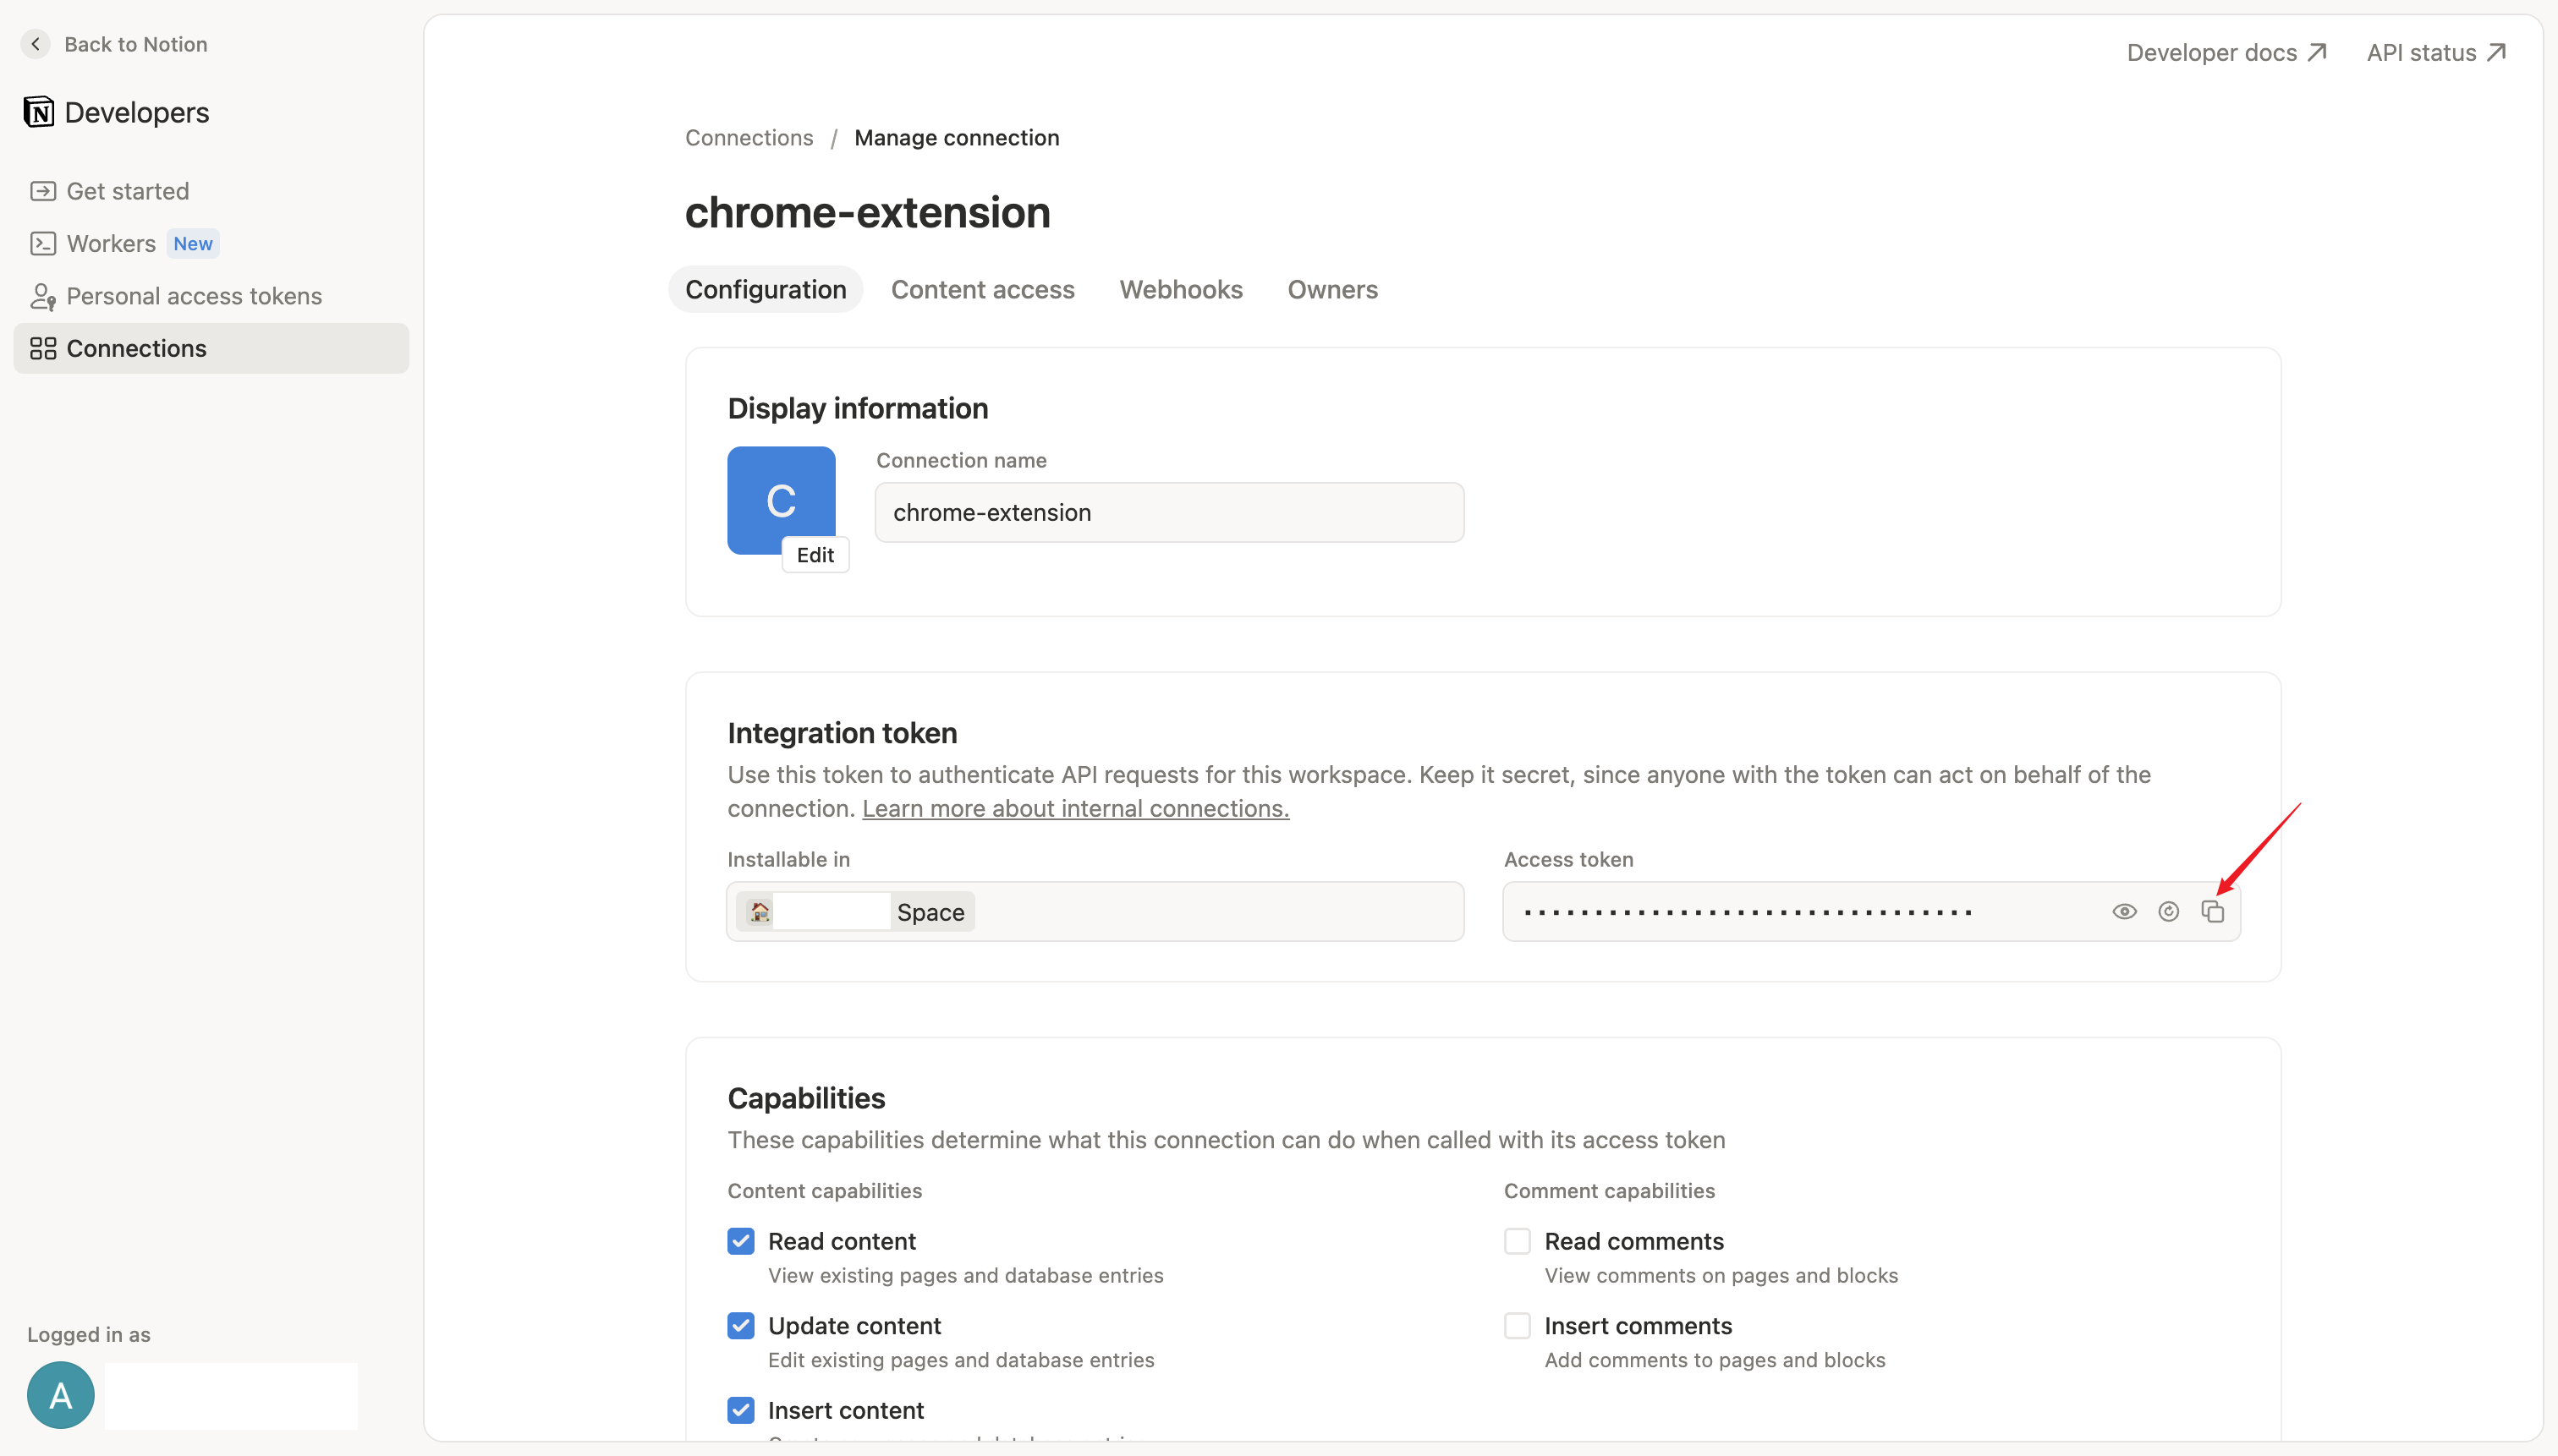
Task: Click Edit existing pages and database entries text
Action: pyautogui.click(x=960, y=1360)
